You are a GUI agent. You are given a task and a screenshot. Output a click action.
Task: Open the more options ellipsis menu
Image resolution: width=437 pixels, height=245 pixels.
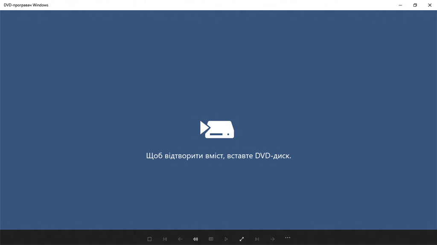point(288,238)
